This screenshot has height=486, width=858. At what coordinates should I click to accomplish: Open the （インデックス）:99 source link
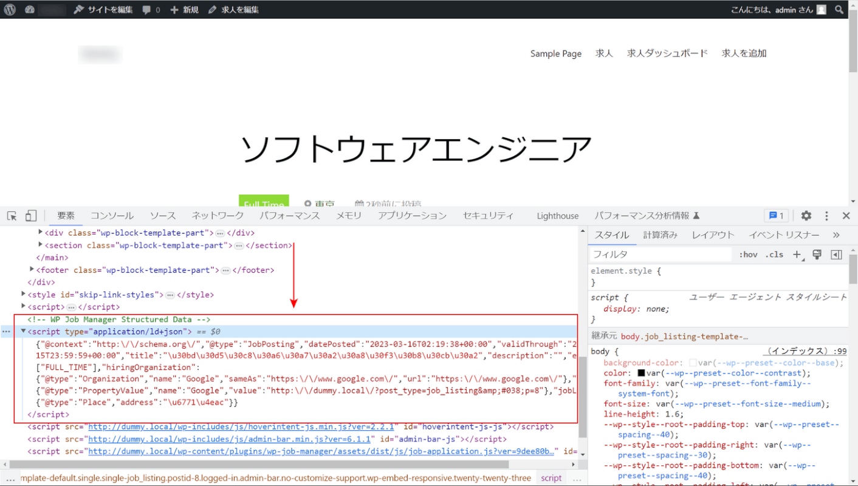click(805, 351)
